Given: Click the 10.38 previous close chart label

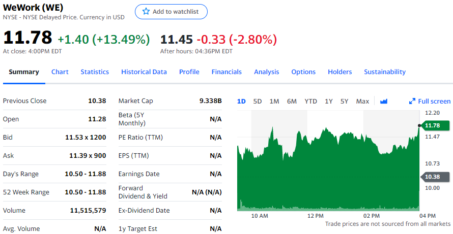Looking at the screenshot, I should coord(435,177).
